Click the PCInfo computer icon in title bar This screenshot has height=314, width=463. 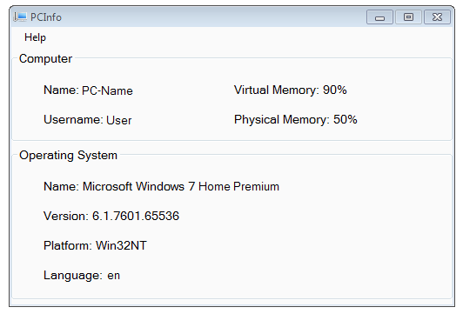[20, 17]
